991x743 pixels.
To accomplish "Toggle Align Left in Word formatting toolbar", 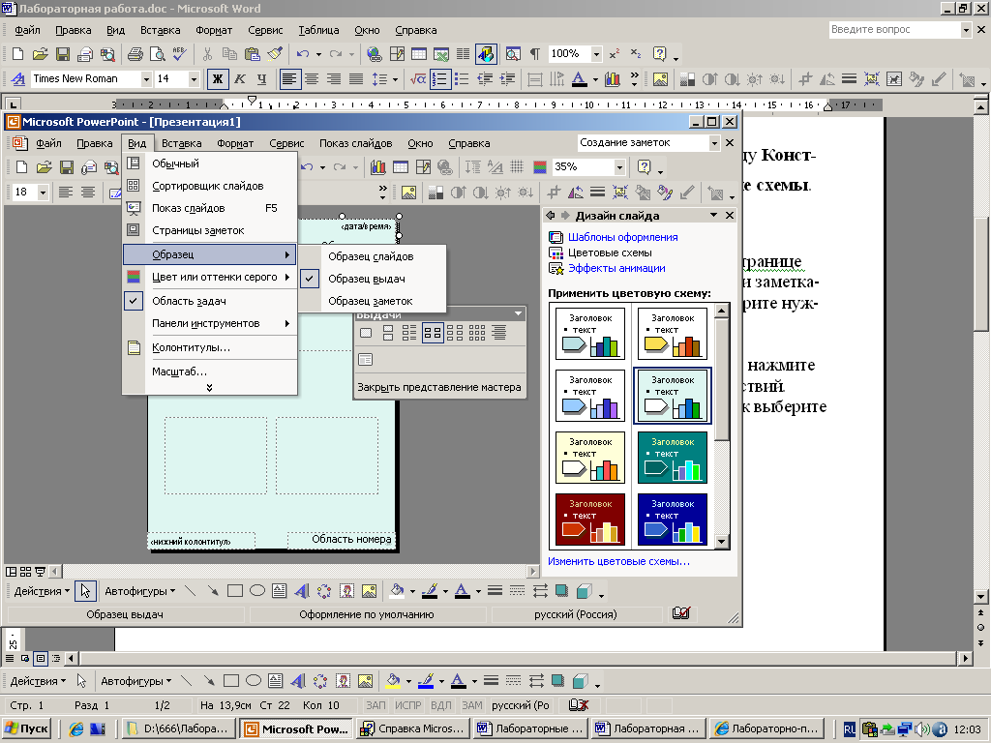I will pos(289,79).
